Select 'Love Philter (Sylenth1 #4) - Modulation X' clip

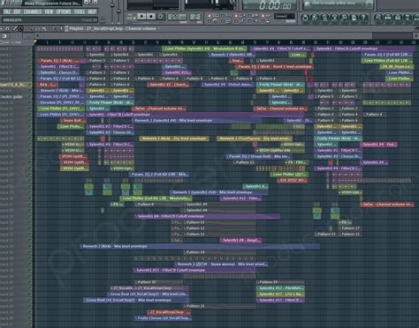(x=205, y=48)
